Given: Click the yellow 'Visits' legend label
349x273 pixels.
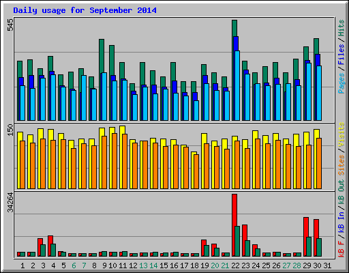Looking at the screenshot, I should 342,134.
